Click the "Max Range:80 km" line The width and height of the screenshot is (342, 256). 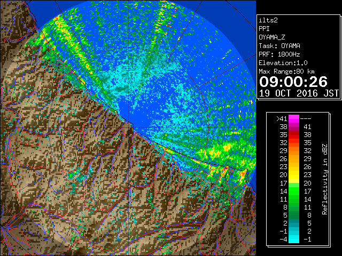tap(286, 71)
